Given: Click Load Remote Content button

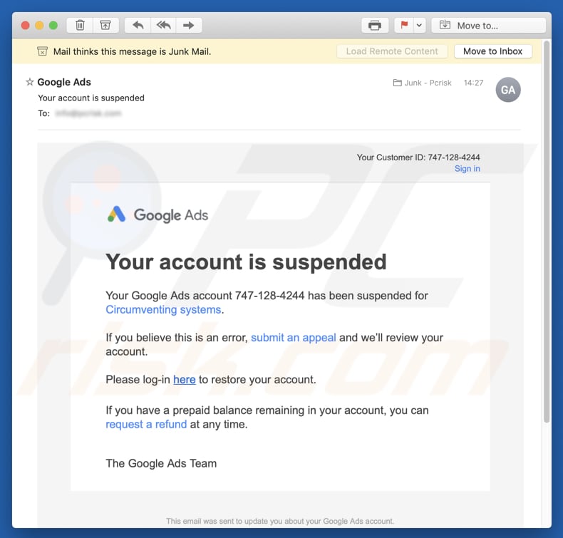Looking at the screenshot, I should [x=392, y=51].
